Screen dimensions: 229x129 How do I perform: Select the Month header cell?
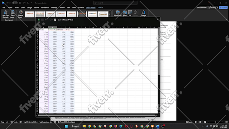pyautogui.click(x=43, y=30)
